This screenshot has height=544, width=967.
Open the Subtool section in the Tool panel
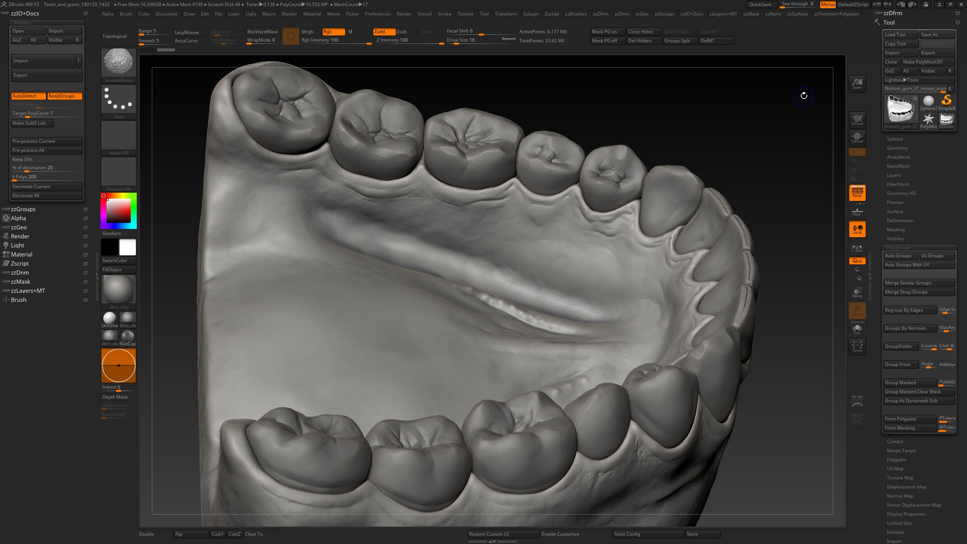pyautogui.click(x=895, y=139)
